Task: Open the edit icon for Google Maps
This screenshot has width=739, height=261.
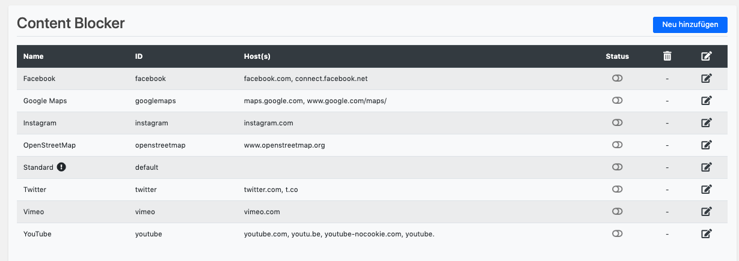Action: (x=707, y=101)
